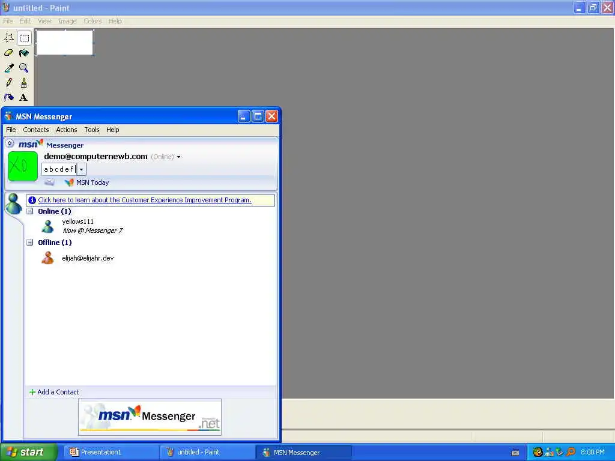
Task: Pick the Airbrush spray tool in Paint
Action: point(8,97)
